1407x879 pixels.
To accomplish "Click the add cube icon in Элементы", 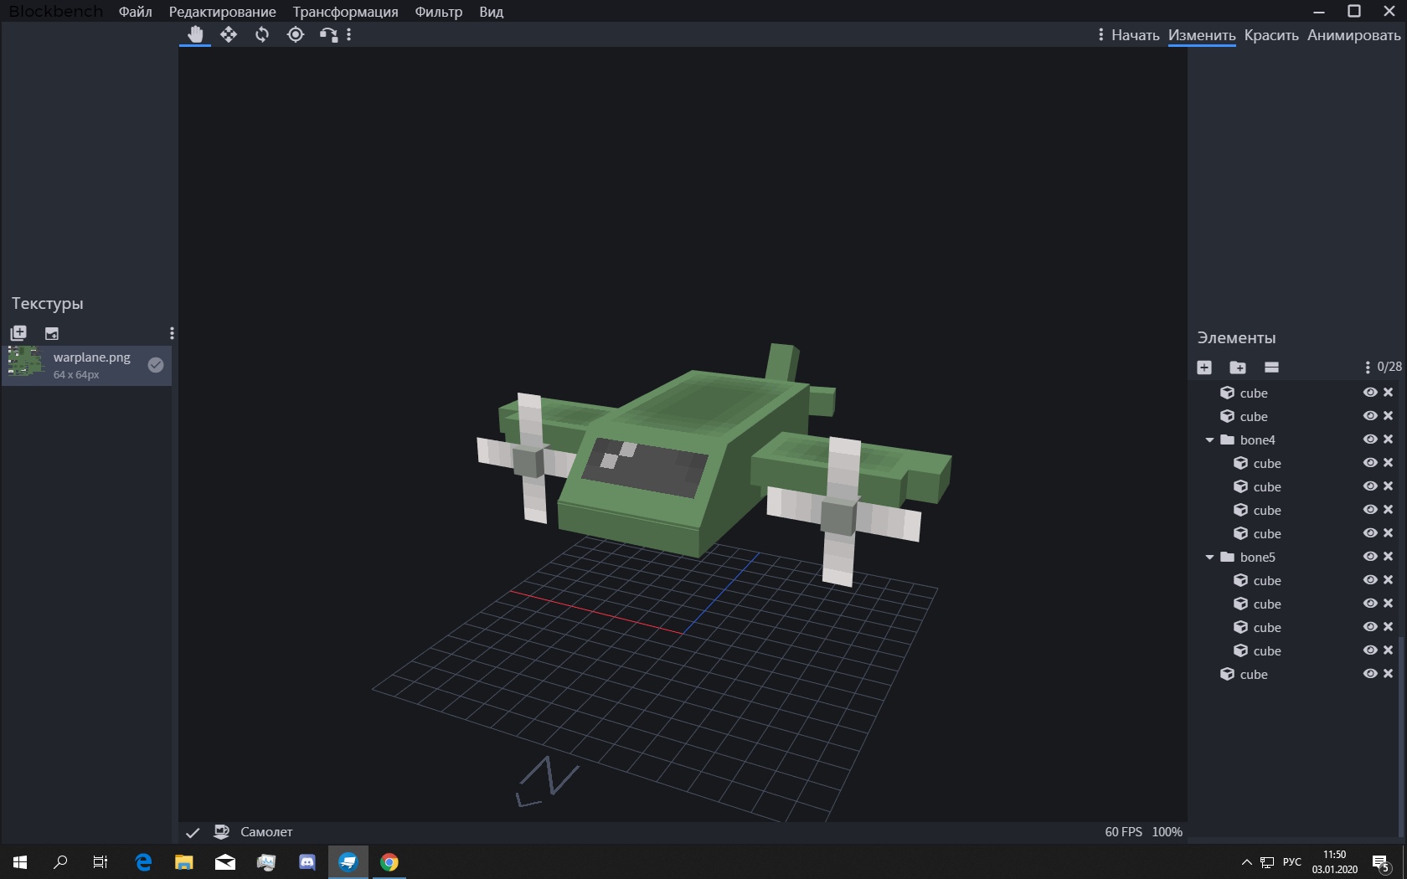I will click(1204, 368).
